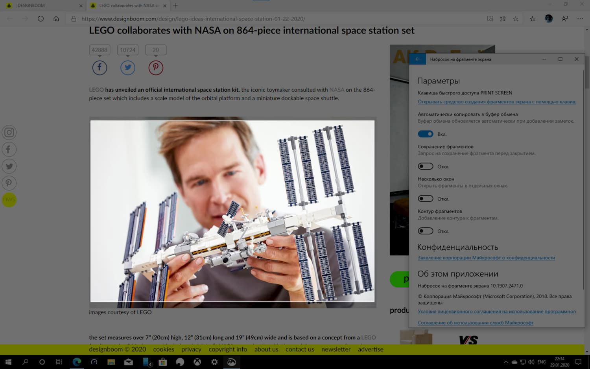
Task: Click the 42888 Facebook share count
Action: 100,50
